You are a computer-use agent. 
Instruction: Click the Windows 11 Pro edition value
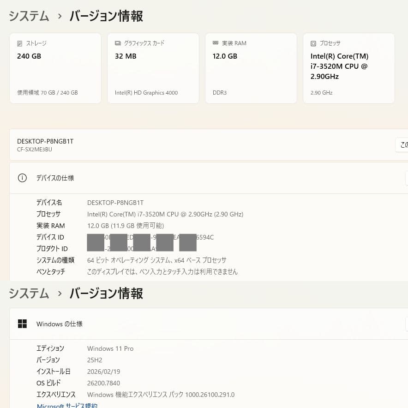click(x=110, y=348)
